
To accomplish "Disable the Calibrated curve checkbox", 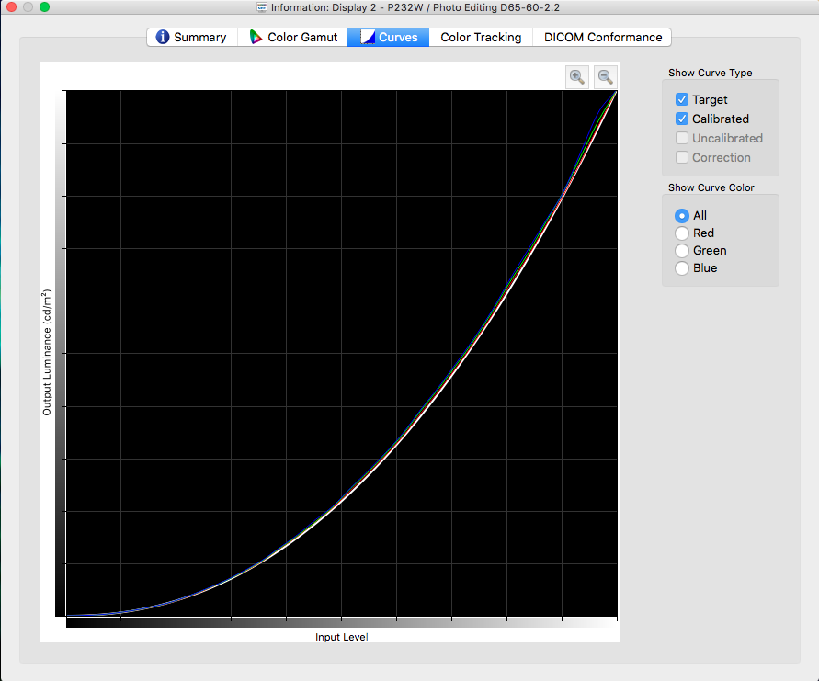I will tap(682, 119).
